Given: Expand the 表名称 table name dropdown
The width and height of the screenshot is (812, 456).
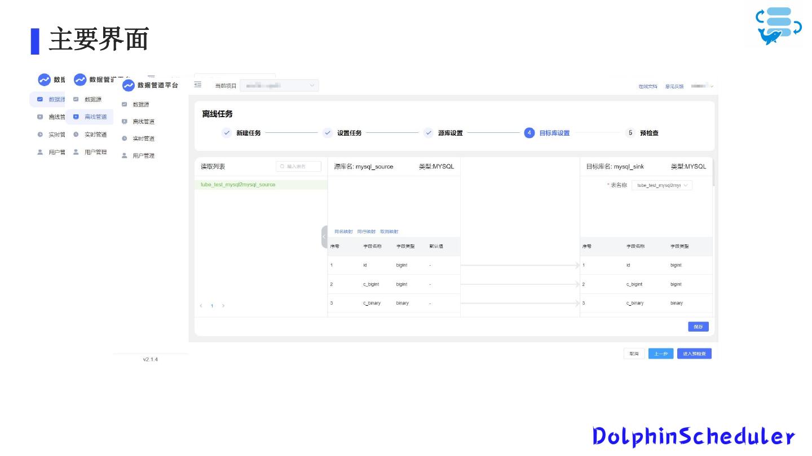Looking at the screenshot, I should tap(662, 185).
